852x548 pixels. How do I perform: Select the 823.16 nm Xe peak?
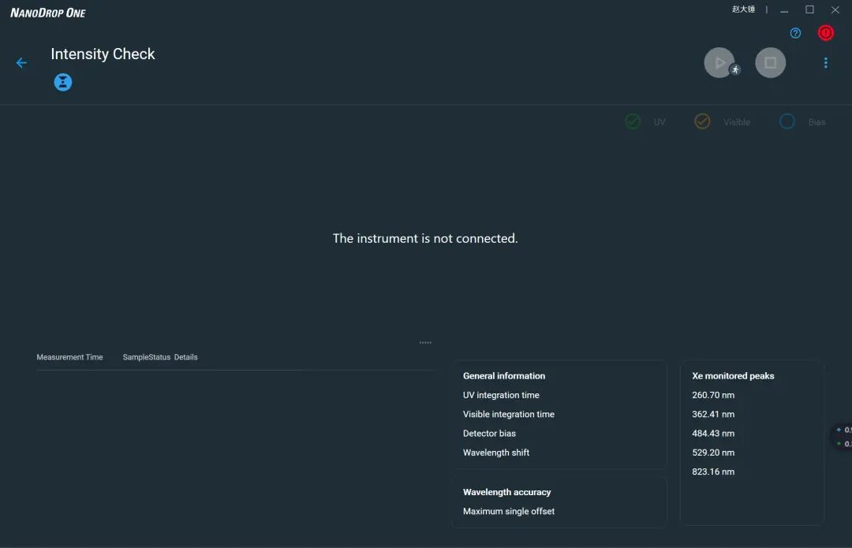[713, 472]
